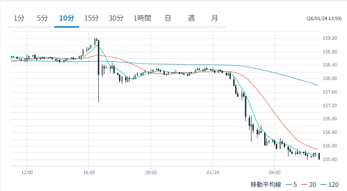Click the 04:00 time axis label

tap(275, 173)
